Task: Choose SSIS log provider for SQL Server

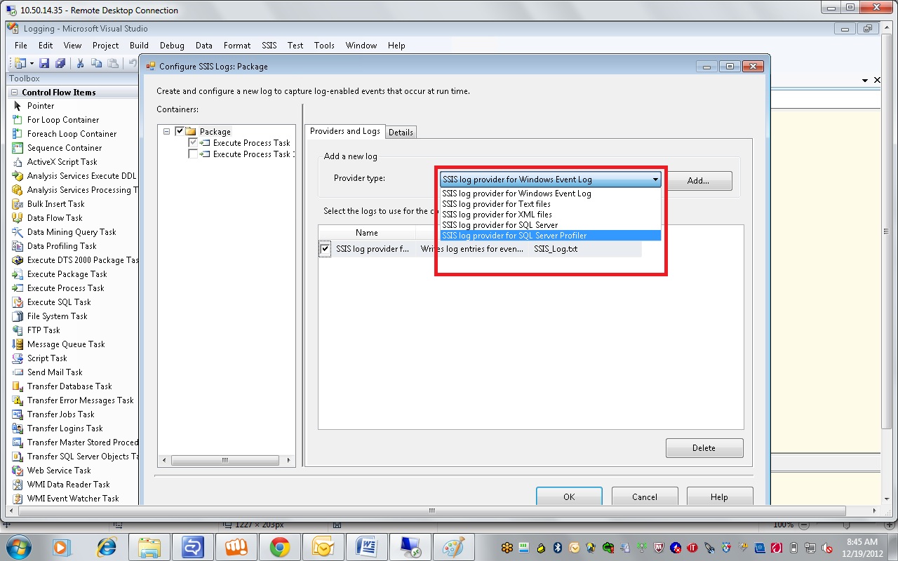Action: [x=500, y=225]
